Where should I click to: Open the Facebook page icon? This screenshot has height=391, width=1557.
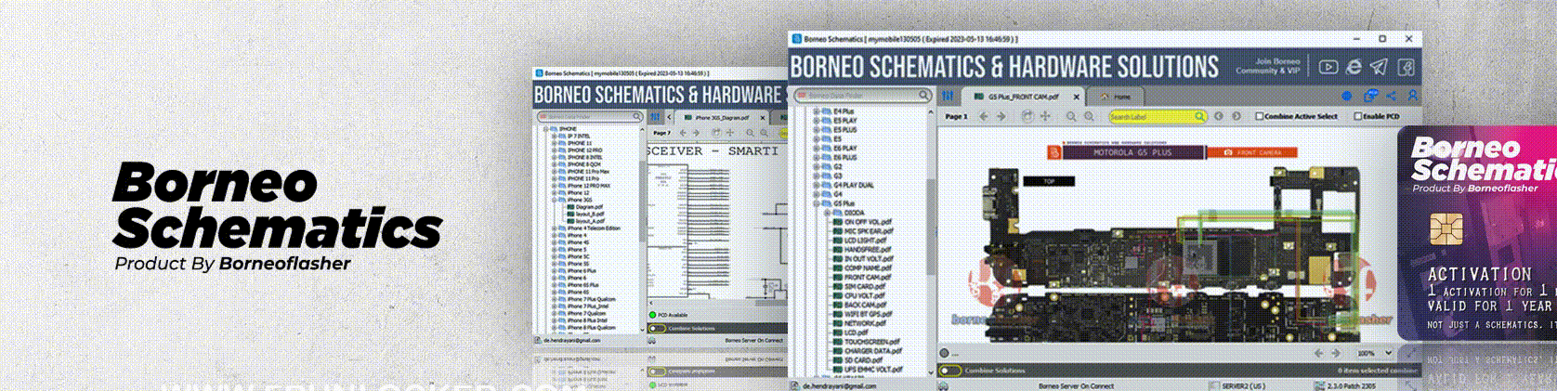[x=1407, y=67]
